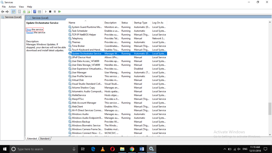
Task: Select the Windows Audio service
Action: [x=117, y=114]
